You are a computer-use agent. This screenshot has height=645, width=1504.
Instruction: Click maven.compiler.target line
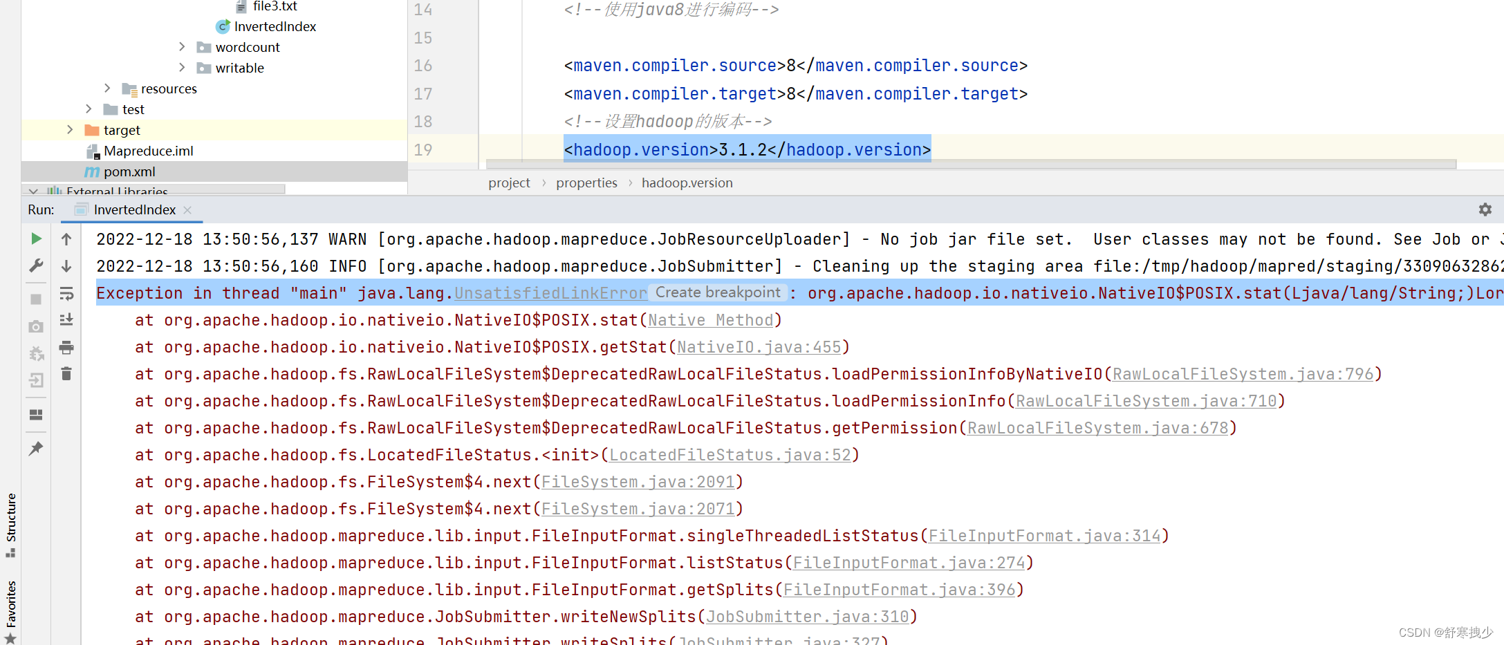coord(796,94)
